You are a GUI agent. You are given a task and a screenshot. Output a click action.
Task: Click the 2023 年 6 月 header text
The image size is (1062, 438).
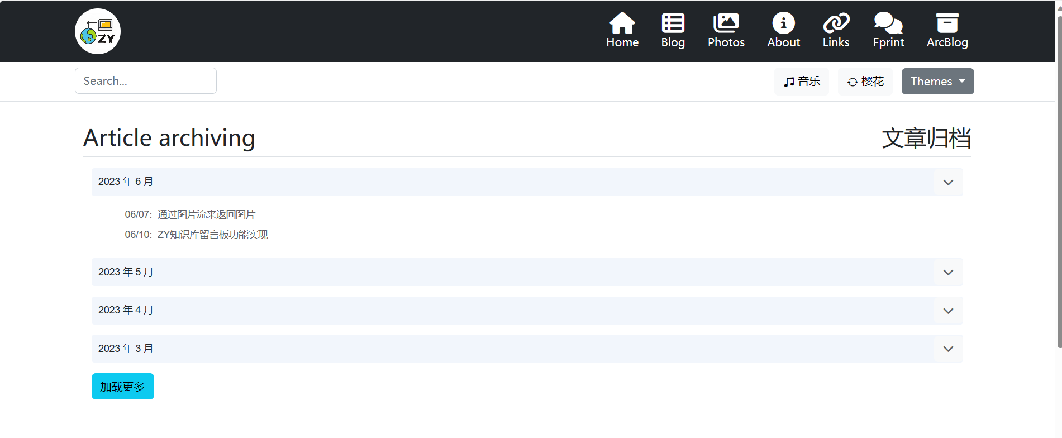point(126,182)
